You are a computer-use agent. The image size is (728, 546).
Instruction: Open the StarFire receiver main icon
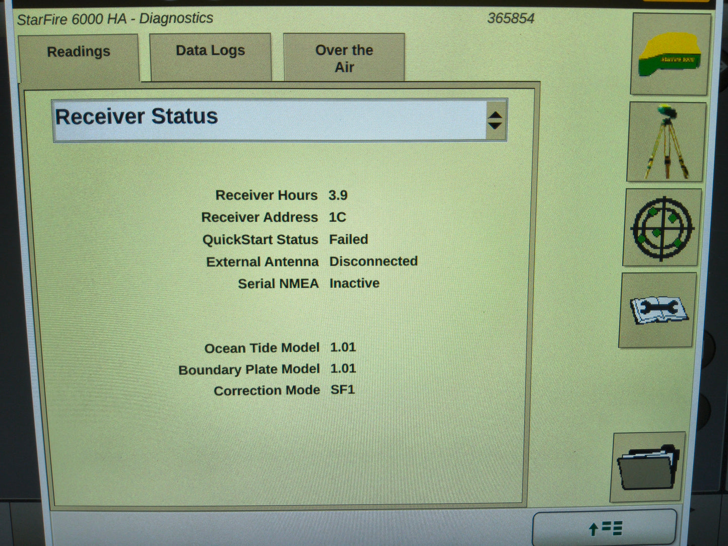click(x=670, y=54)
